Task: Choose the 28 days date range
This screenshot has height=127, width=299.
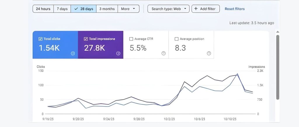Action: point(84,9)
